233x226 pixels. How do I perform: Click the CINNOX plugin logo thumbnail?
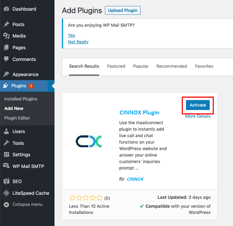click(89, 141)
